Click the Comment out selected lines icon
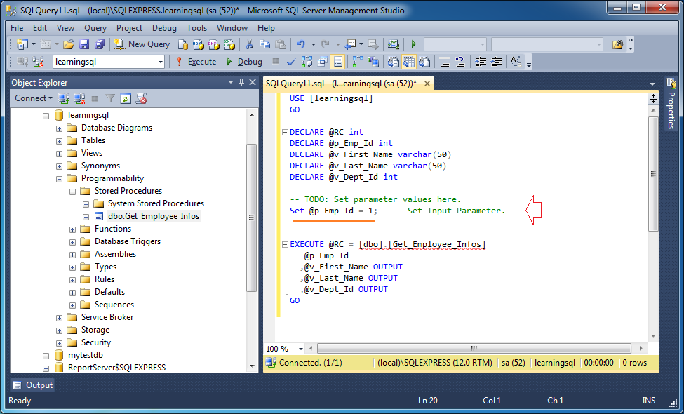This screenshot has height=414, width=684. 445,62
